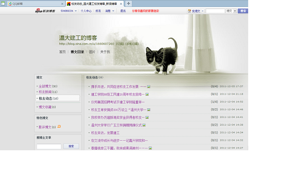289x181 pixels.
Task: Focus the sidebar blog article search field
Action: point(49,146)
